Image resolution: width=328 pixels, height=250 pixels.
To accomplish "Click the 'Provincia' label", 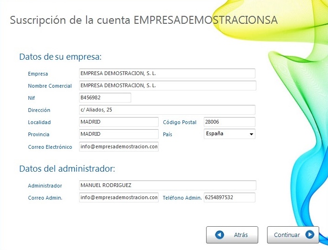I will 39,134.
